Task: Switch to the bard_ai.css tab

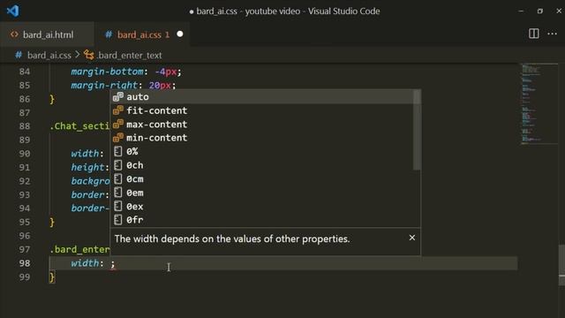Action: pos(142,34)
